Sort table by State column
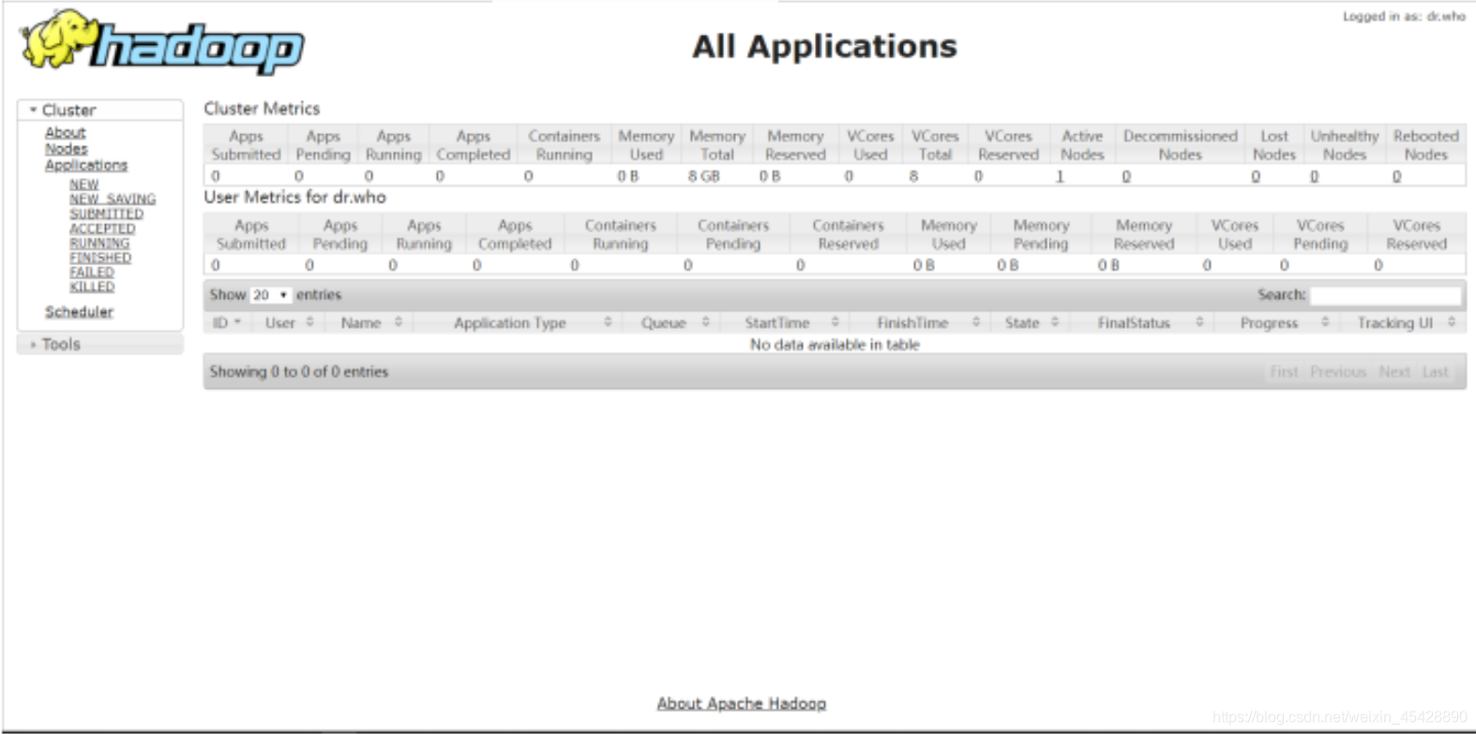This screenshot has width=1476, height=734. [1030, 322]
